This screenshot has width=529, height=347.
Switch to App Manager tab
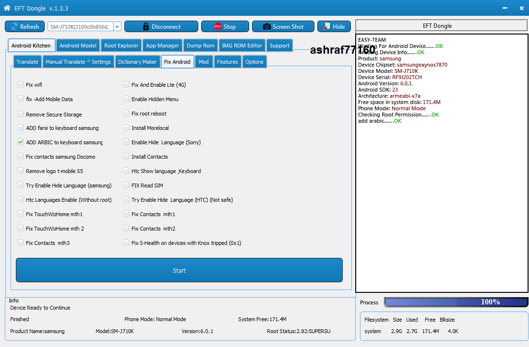pos(162,46)
